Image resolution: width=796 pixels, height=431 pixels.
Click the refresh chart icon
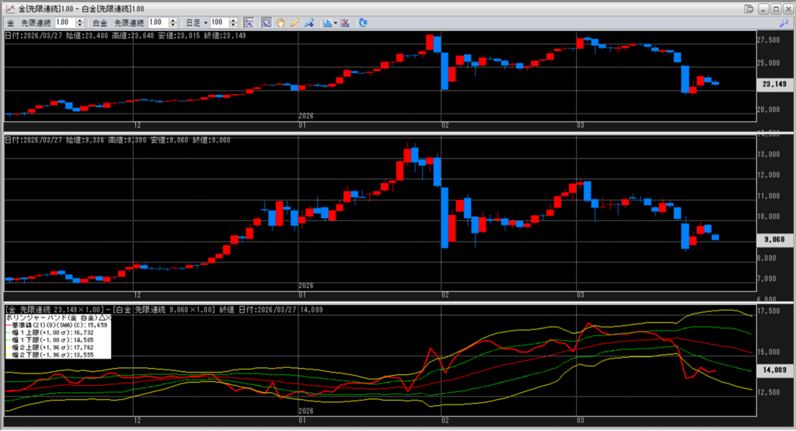[x=363, y=23]
